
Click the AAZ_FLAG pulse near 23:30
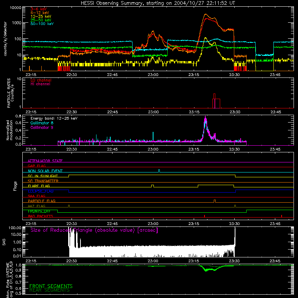click(x=235, y=206)
